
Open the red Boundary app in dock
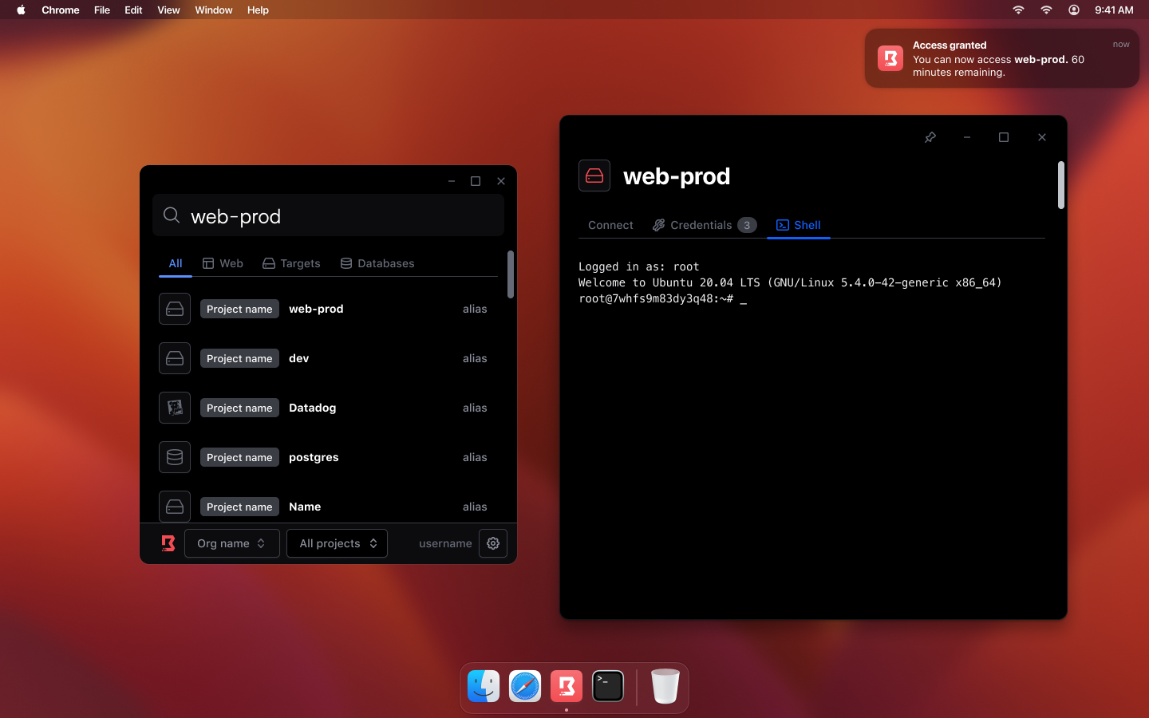coord(567,686)
